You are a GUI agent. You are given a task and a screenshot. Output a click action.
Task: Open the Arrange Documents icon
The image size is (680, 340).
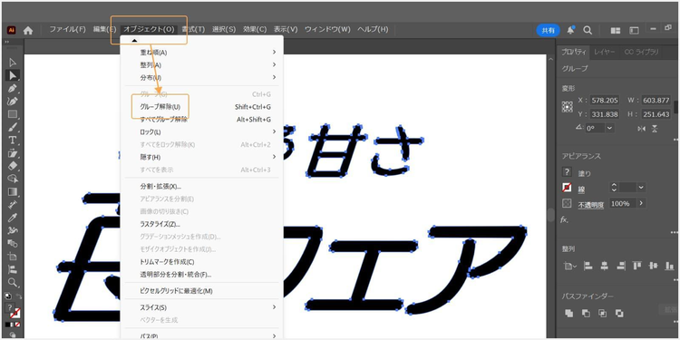click(616, 30)
